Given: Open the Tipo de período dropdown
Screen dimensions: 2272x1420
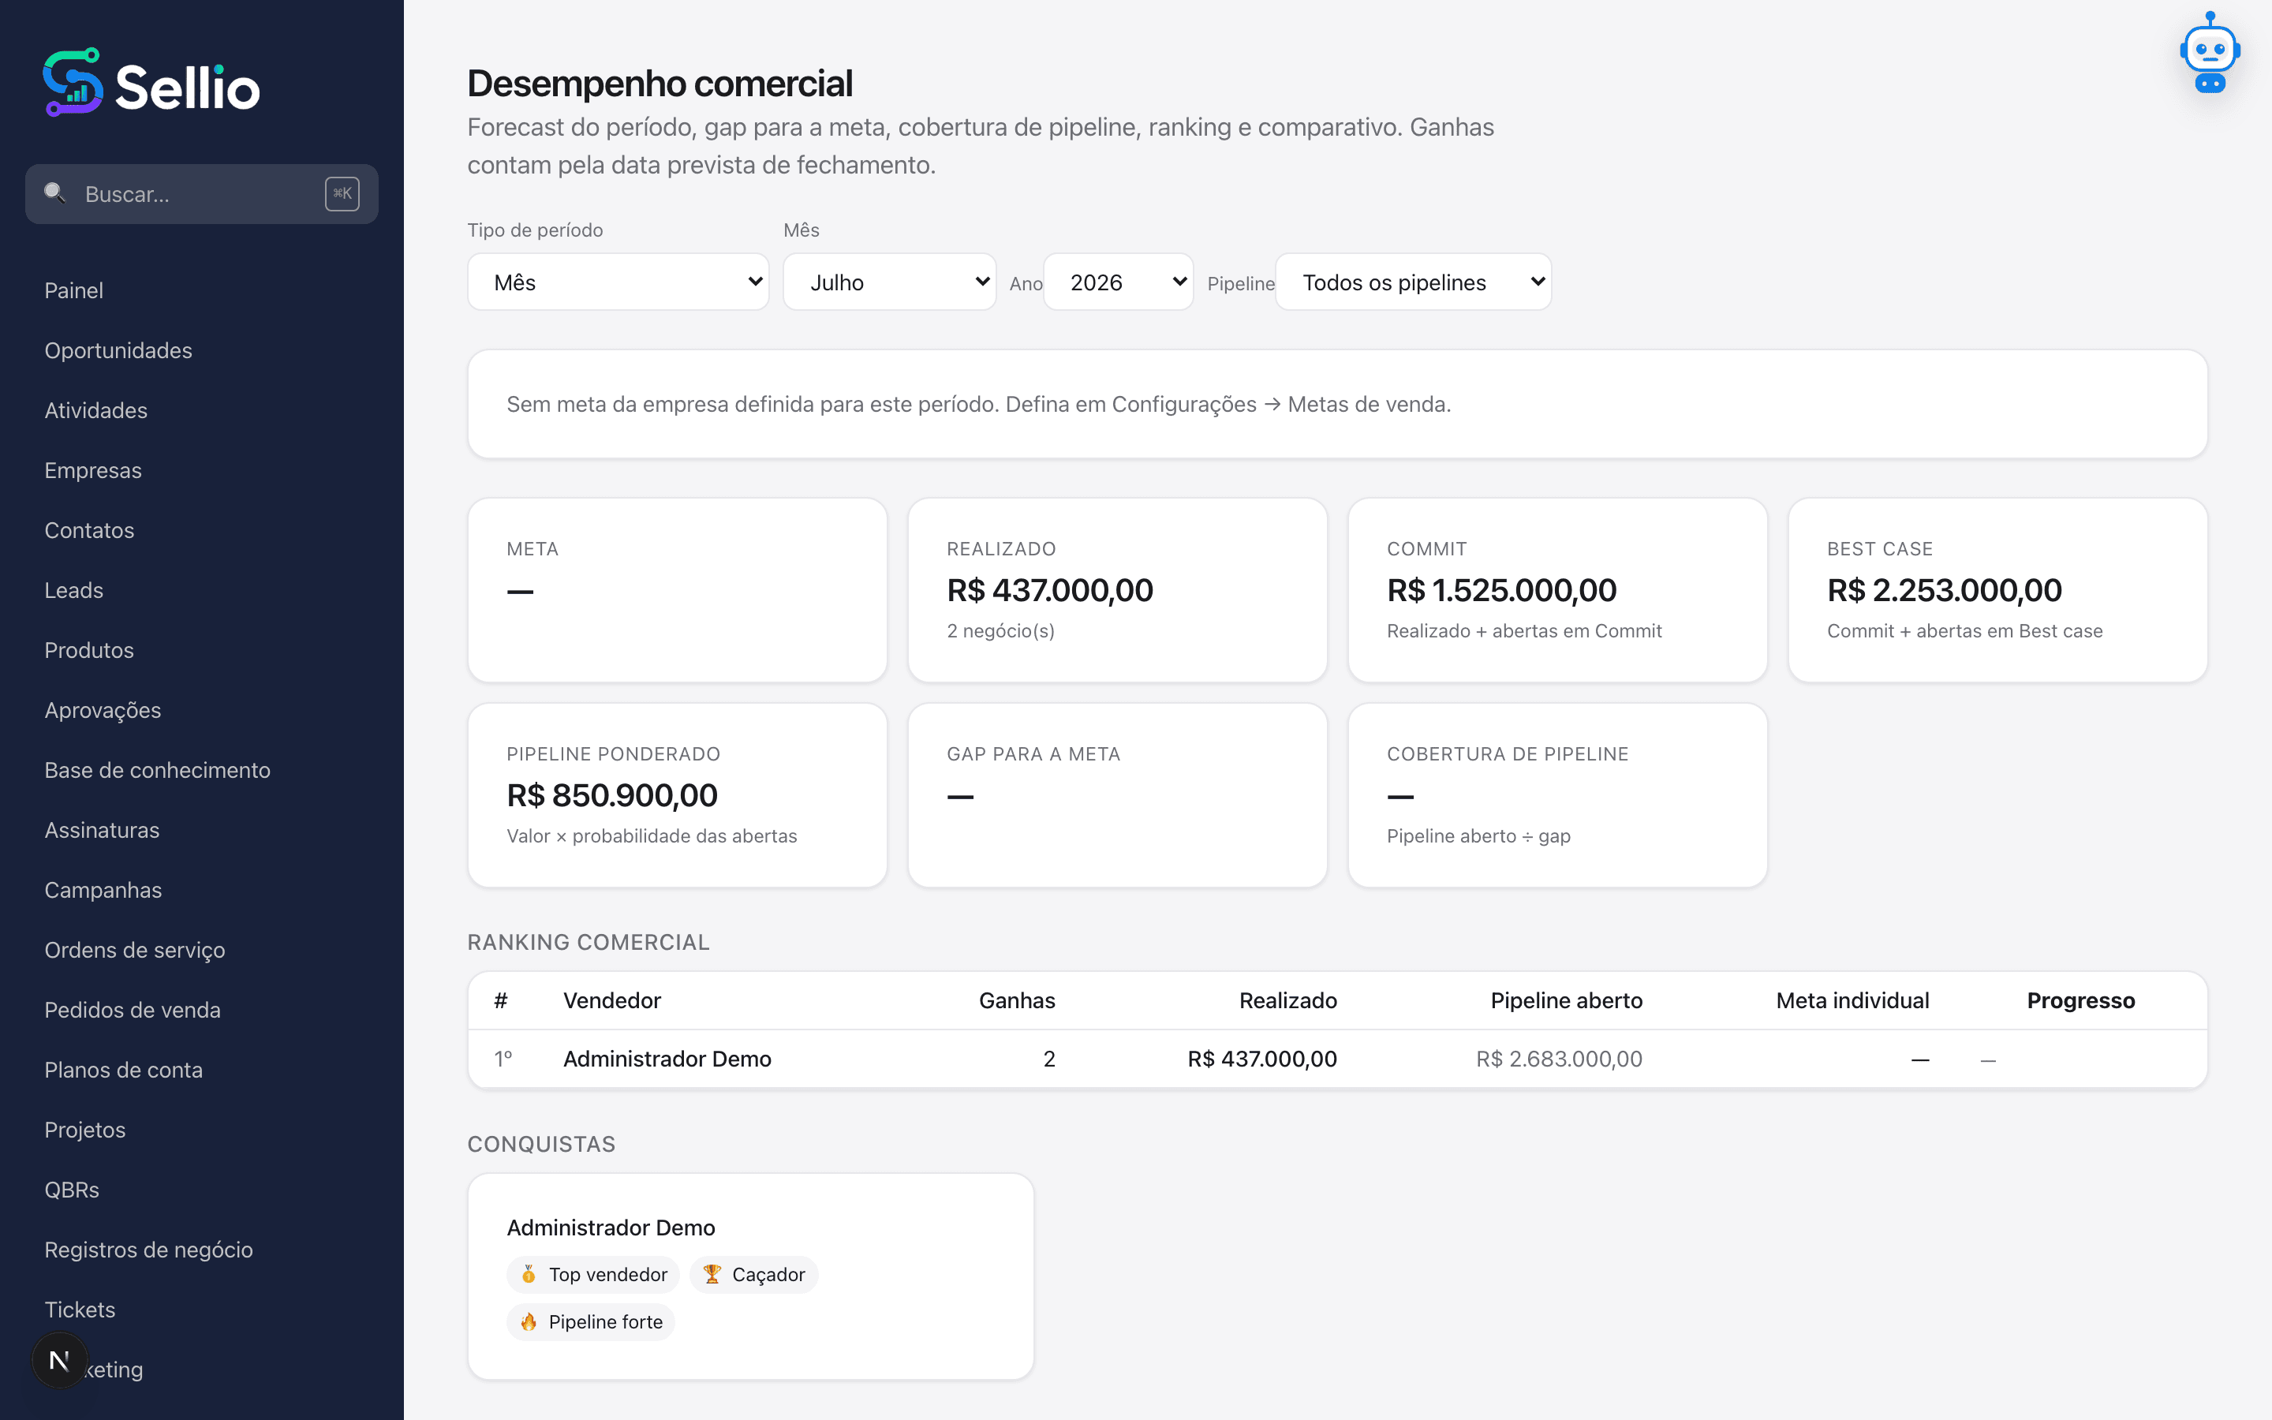Looking at the screenshot, I should (618, 282).
